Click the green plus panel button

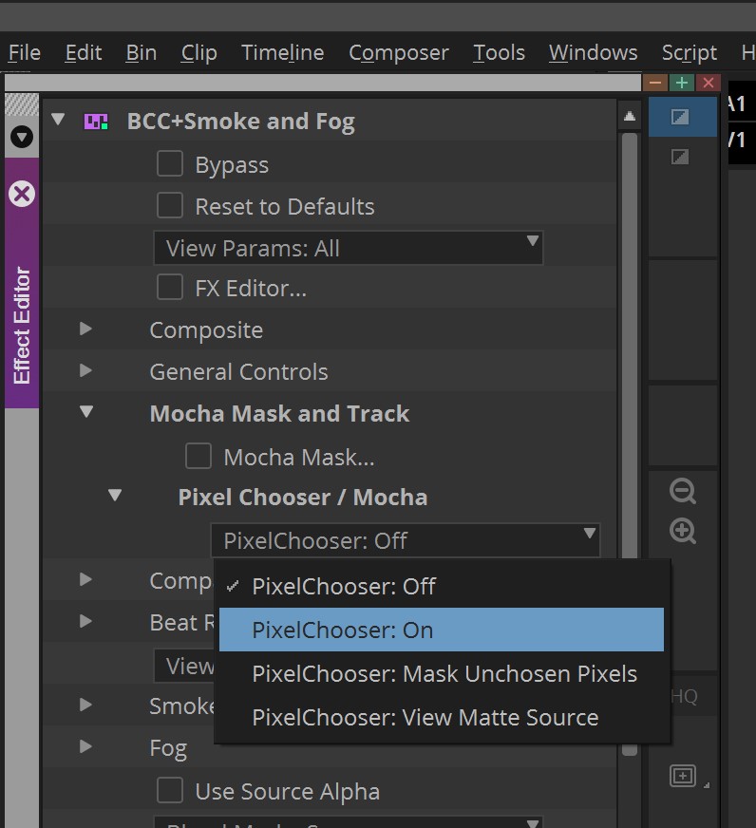(682, 83)
